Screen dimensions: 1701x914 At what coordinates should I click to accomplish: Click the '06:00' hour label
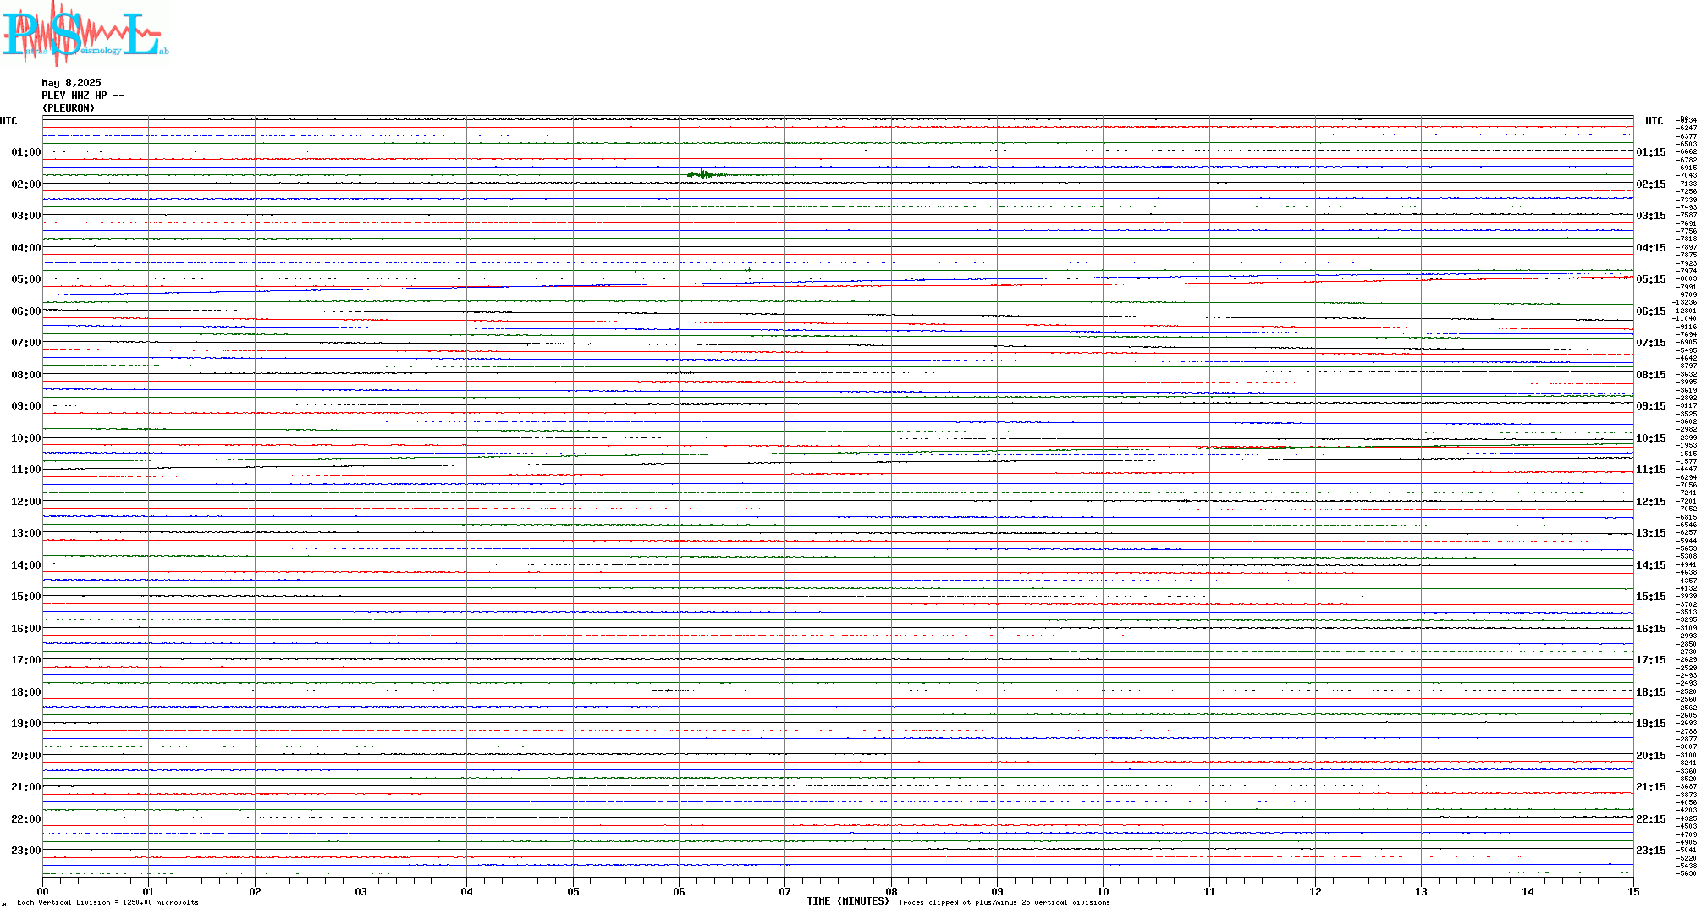click(x=26, y=311)
